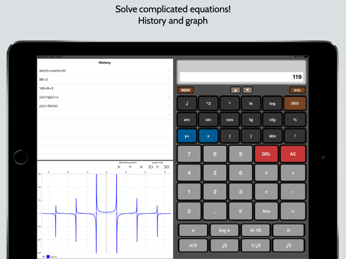Image resolution: width=346 pixels, height=259 pixels.
Task: Open history entry 96+3
Action: point(105,79)
